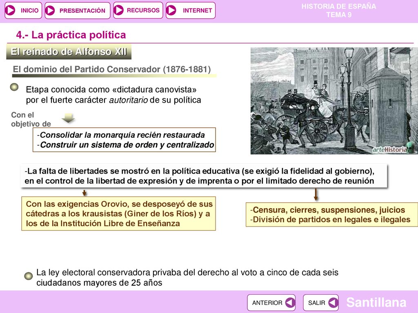Exit using the SALIR text
This screenshot has height=313, width=418.
(316, 303)
